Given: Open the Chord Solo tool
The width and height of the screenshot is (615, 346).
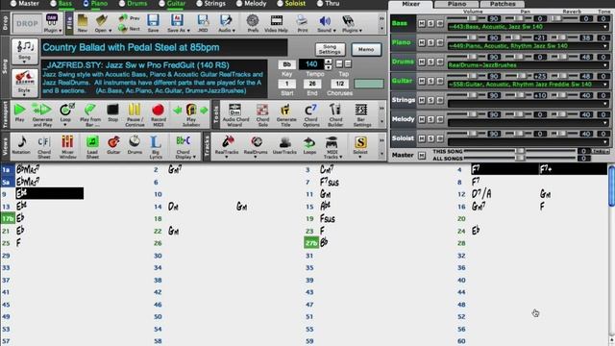Looking at the screenshot, I should tap(262, 114).
